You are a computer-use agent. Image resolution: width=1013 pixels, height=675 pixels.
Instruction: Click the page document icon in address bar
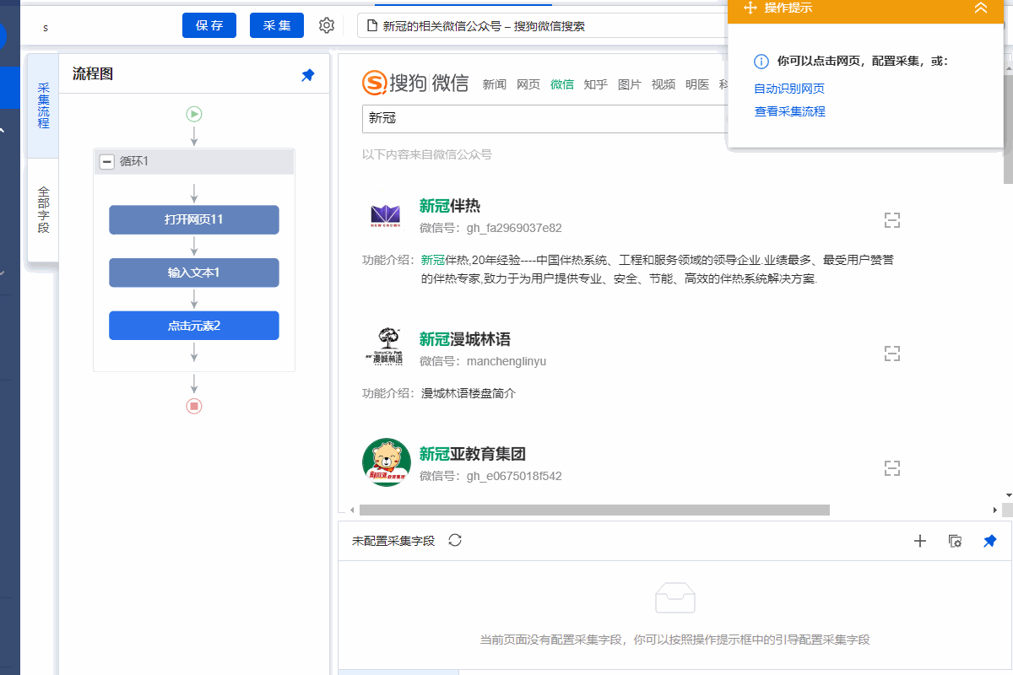click(x=371, y=26)
